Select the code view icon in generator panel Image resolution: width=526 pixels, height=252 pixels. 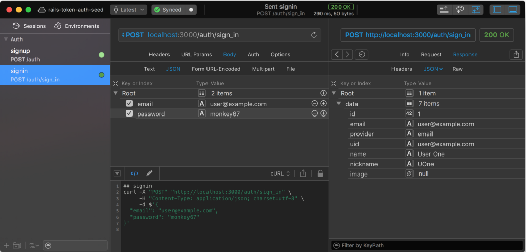[x=135, y=173]
